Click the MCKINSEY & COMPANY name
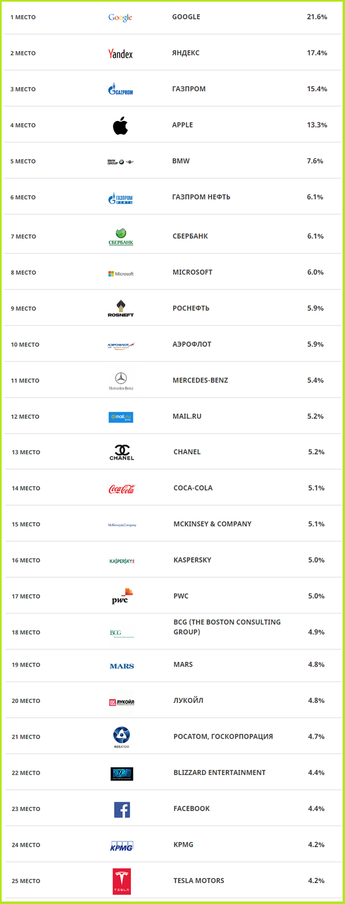The width and height of the screenshot is (345, 904). coord(212,524)
